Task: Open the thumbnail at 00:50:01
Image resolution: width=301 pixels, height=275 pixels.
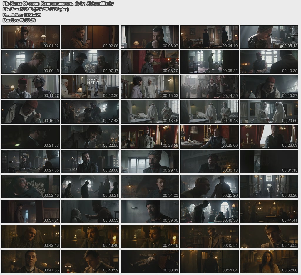Action: click(x=150, y=261)
